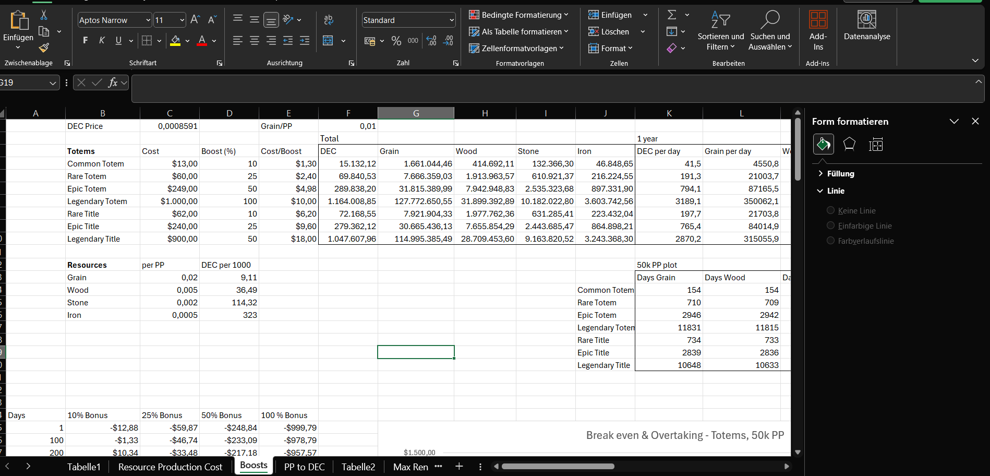Switch to Max Ren sheet tab
Viewport: 990px width, 476px height.
[411, 467]
